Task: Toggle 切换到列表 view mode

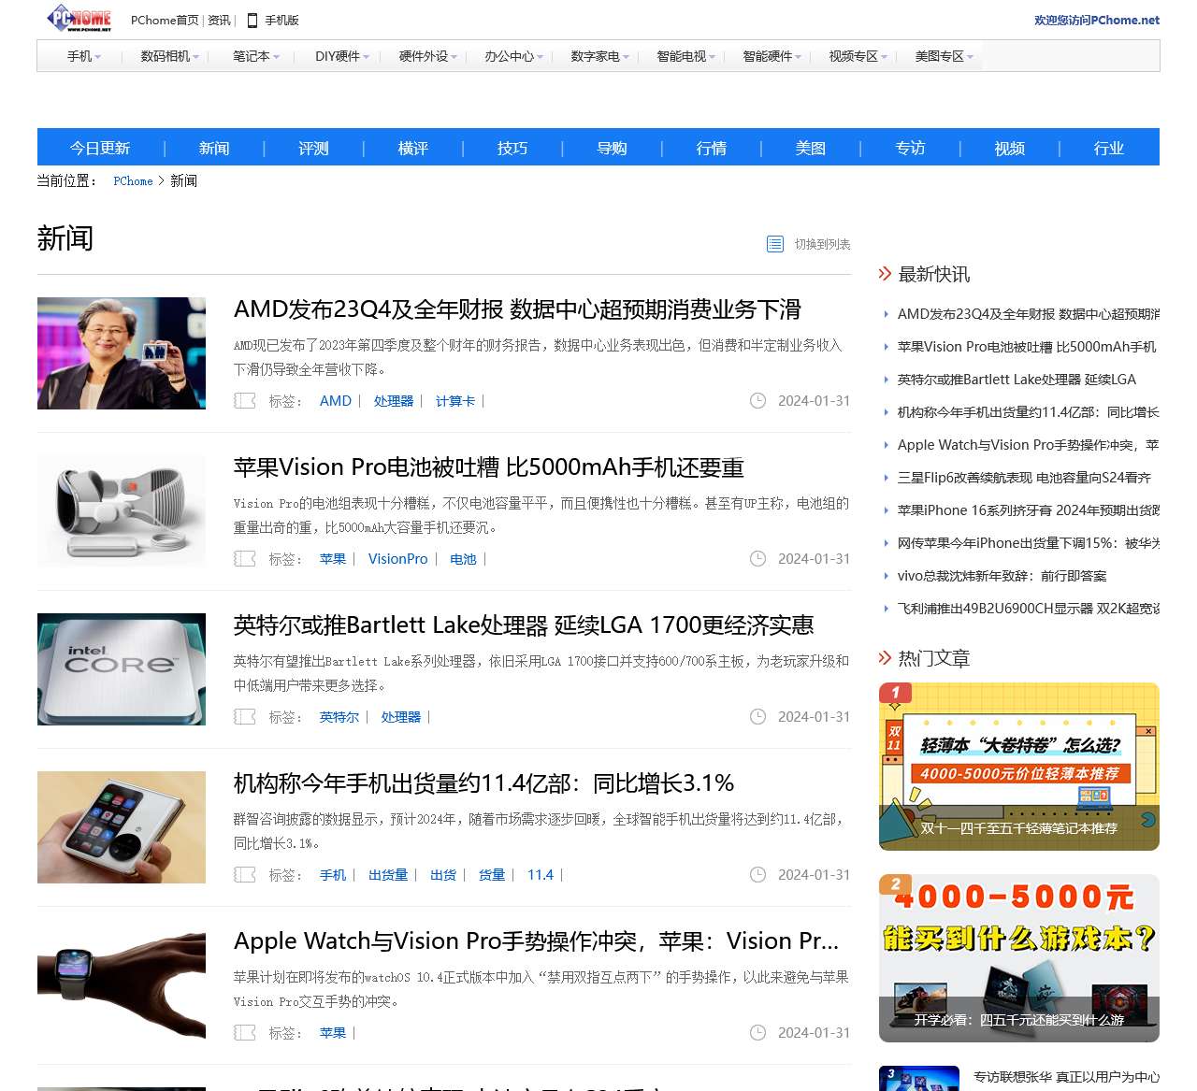Action: [x=821, y=243]
